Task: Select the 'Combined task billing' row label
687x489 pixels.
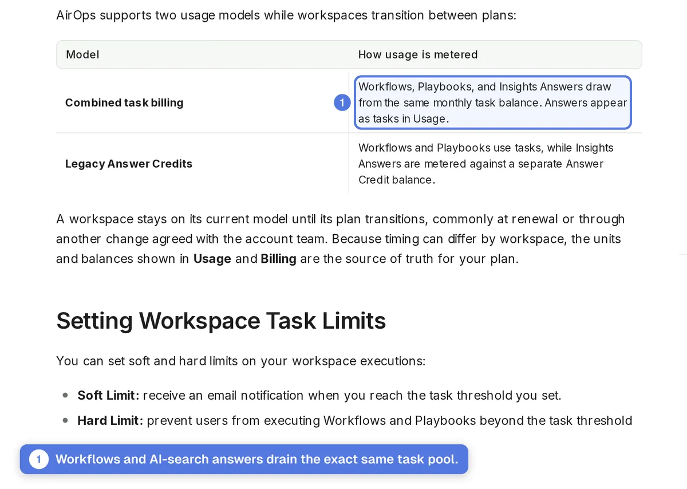Action: point(124,102)
